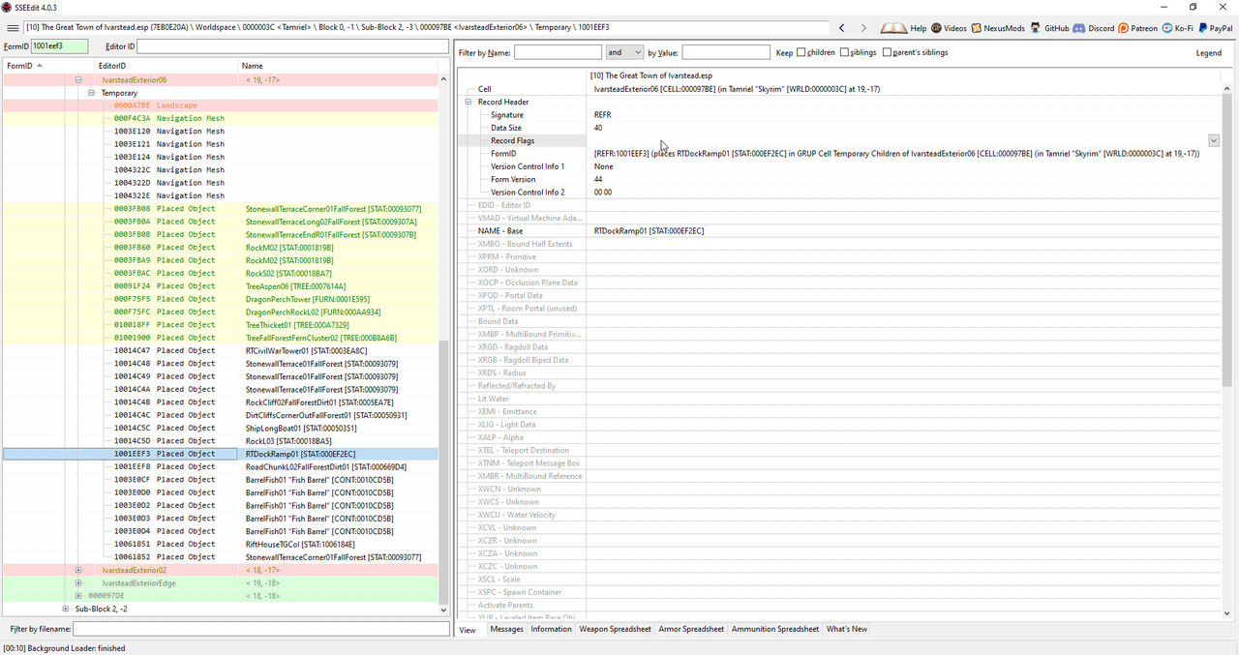Click the left tree vertical scrollbar thumb
The width and height of the screenshot is (1239, 655).
point(444,472)
